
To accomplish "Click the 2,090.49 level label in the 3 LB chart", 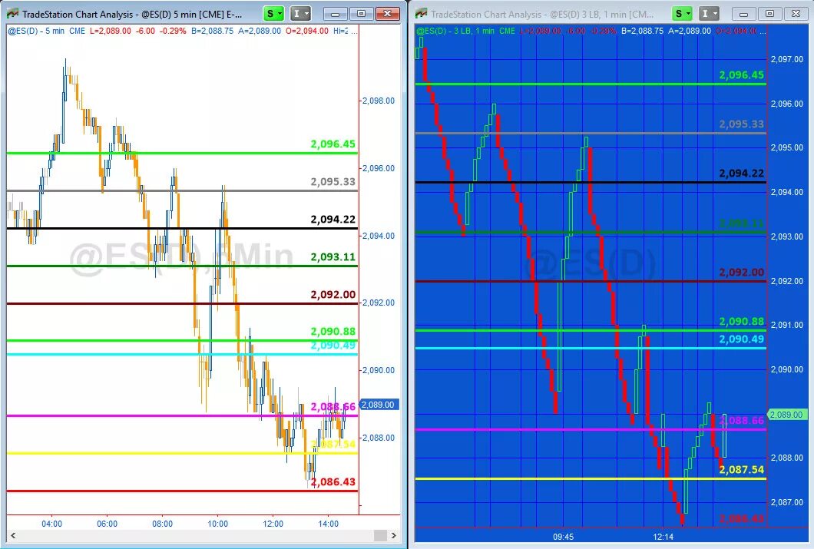I will (741, 339).
